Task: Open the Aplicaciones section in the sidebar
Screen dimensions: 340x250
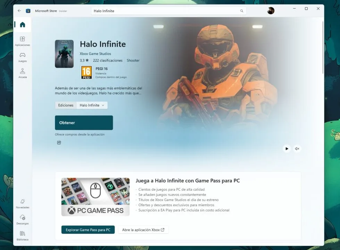Action: (x=22, y=41)
